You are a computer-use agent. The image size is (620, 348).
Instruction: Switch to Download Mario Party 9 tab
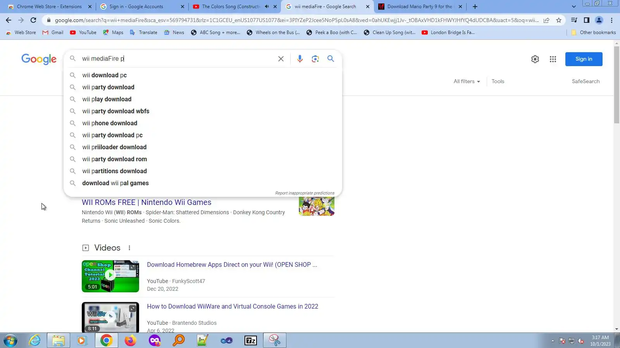(420, 7)
